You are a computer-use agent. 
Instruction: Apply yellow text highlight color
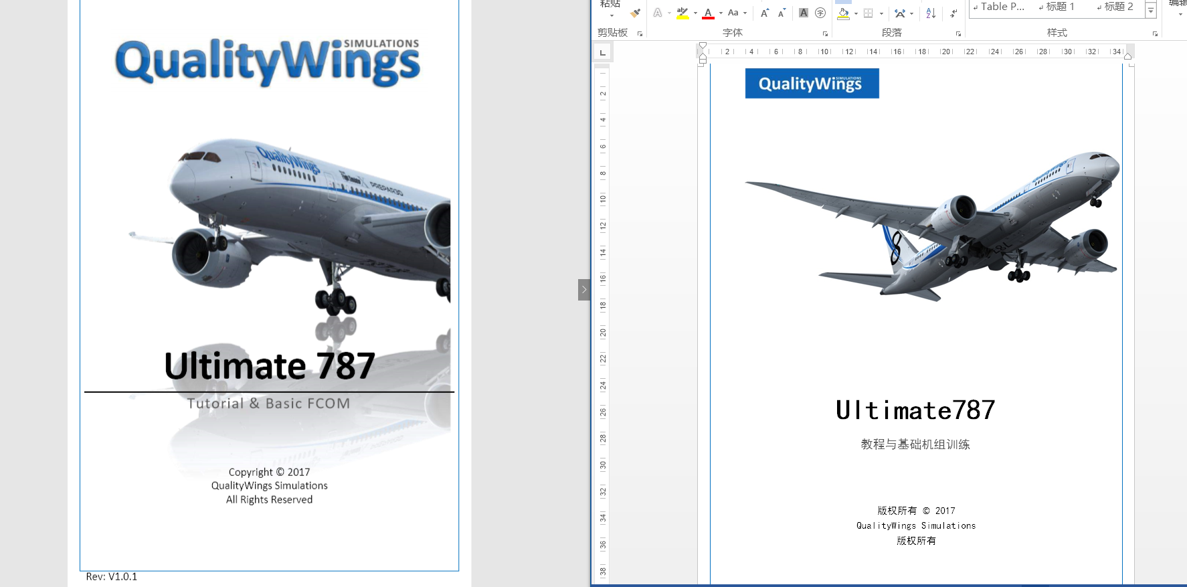pyautogui.click(x=682, y=13)
